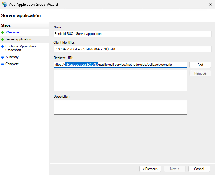215x175 pixels.
Task: Go back with the Previous button
Action: [x=150, y=169]
